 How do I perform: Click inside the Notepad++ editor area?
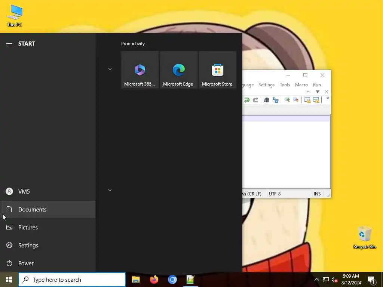point(286,151)
